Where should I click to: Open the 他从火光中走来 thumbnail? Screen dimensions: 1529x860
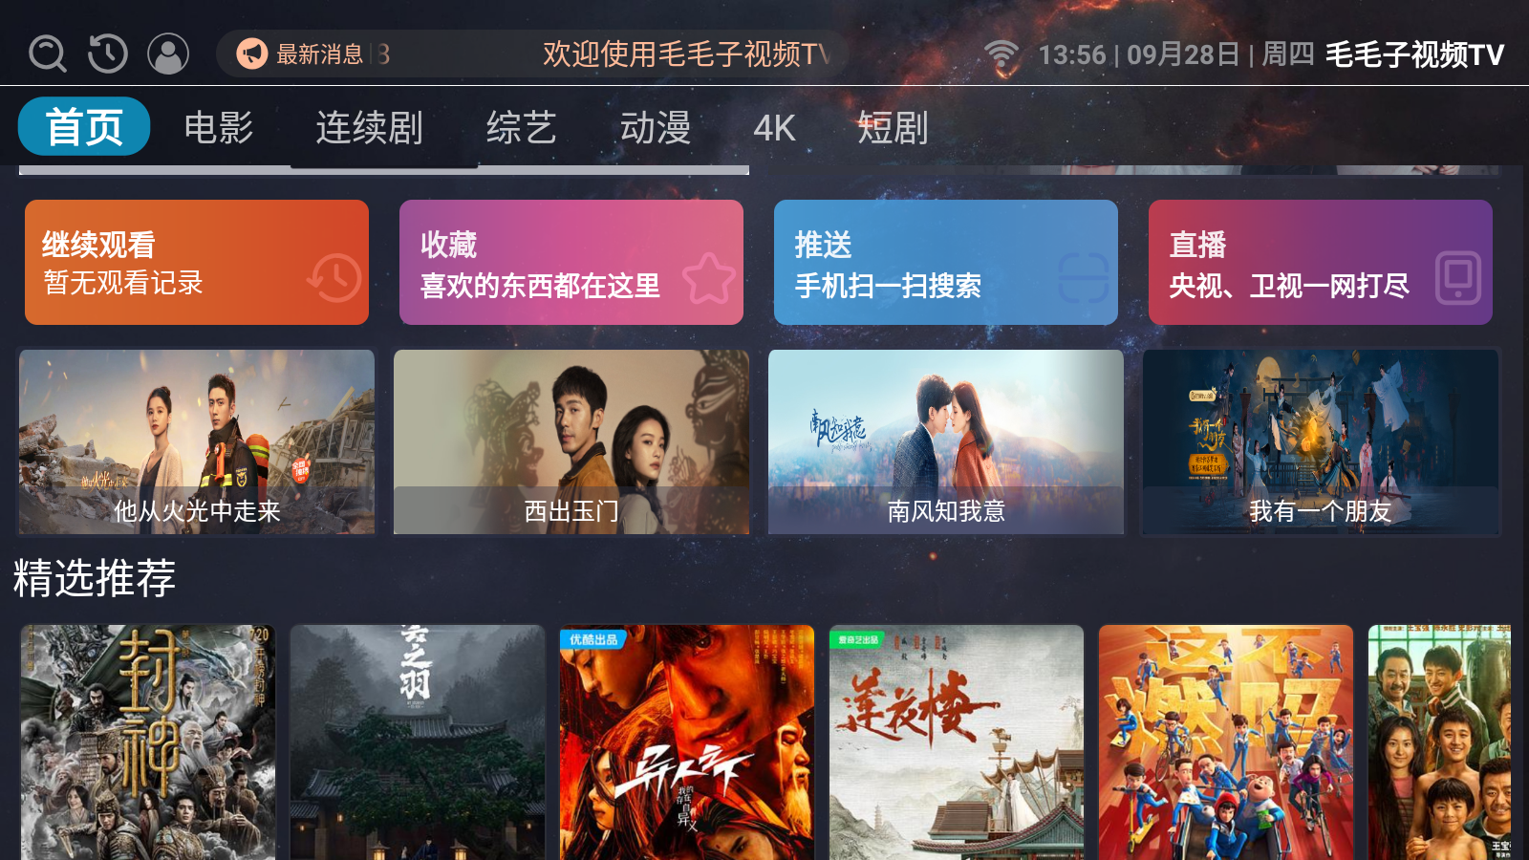[197, 441]
